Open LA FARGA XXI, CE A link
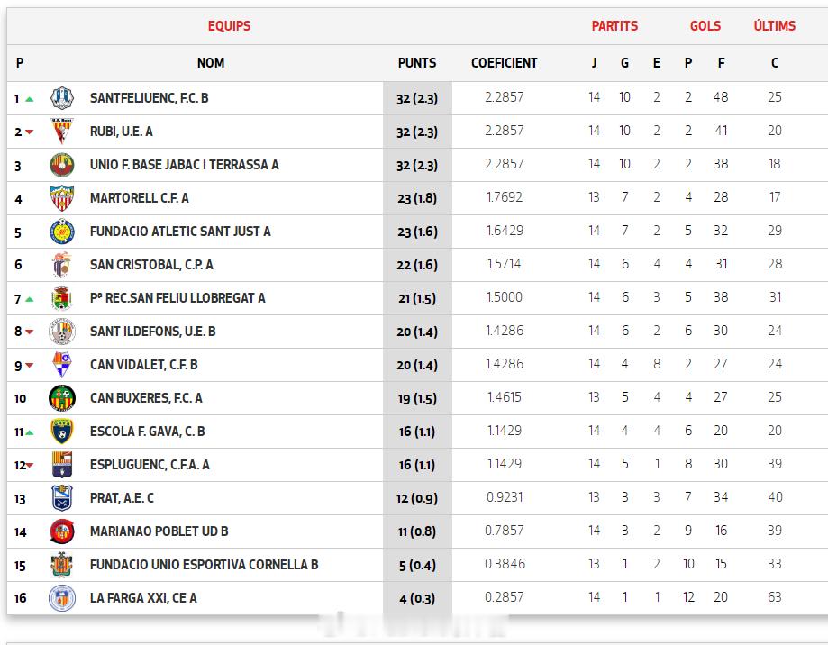This screenshot has height=645, width=828. 143,598
